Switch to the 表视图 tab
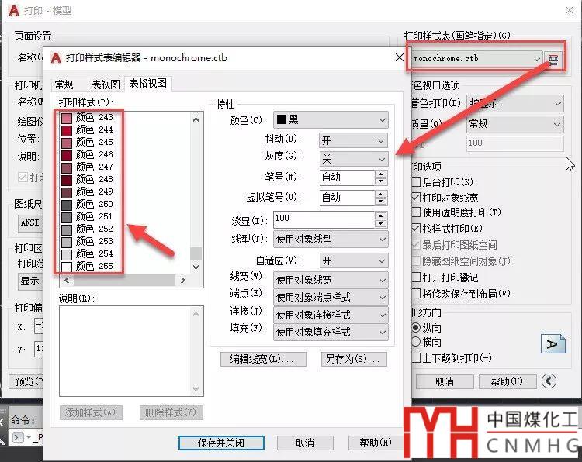This screenshot has width=582, height=462. coord(106,84)
